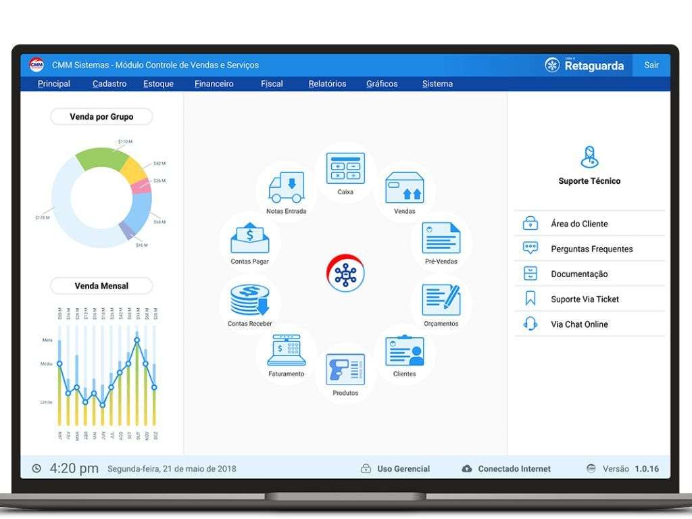Open the Pré-Vendas document icon
The image size is (692, 519).
pos(441,238)
